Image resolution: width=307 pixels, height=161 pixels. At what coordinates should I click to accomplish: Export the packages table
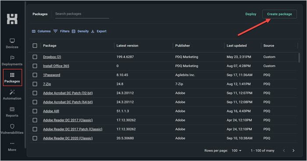click(x=99, y=31)
